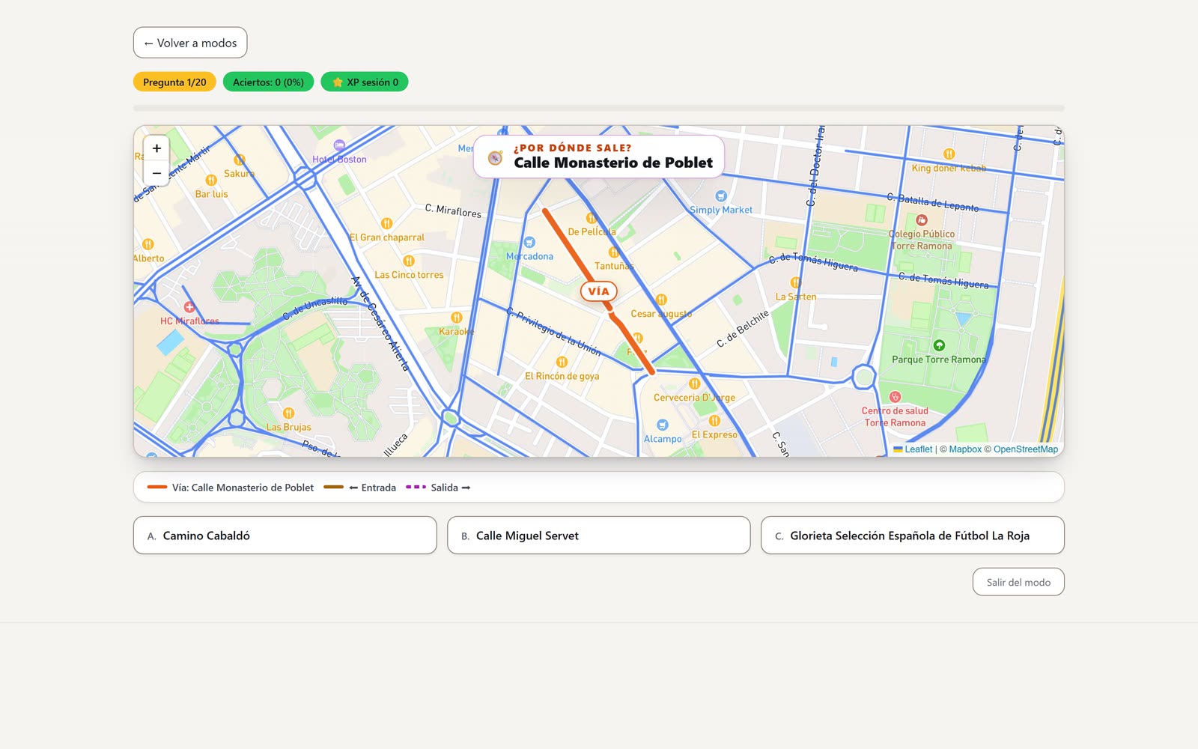Choose answer B Calle Miguel Servet
This screenshot has width=1198, height=749.
click(x=598, y=536)
